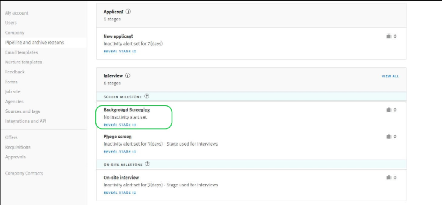Go to Offers settings

(x=11, y=137)
